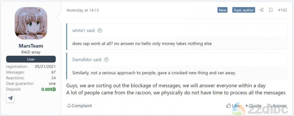Click the 'User' rank banner
This screenshot has height=116, width=294.
(31, 59)
